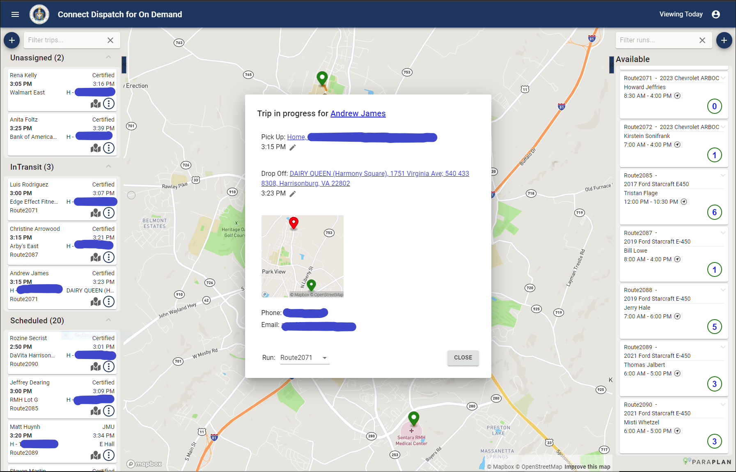Close the trip in progress dialog

pos(463,358)
